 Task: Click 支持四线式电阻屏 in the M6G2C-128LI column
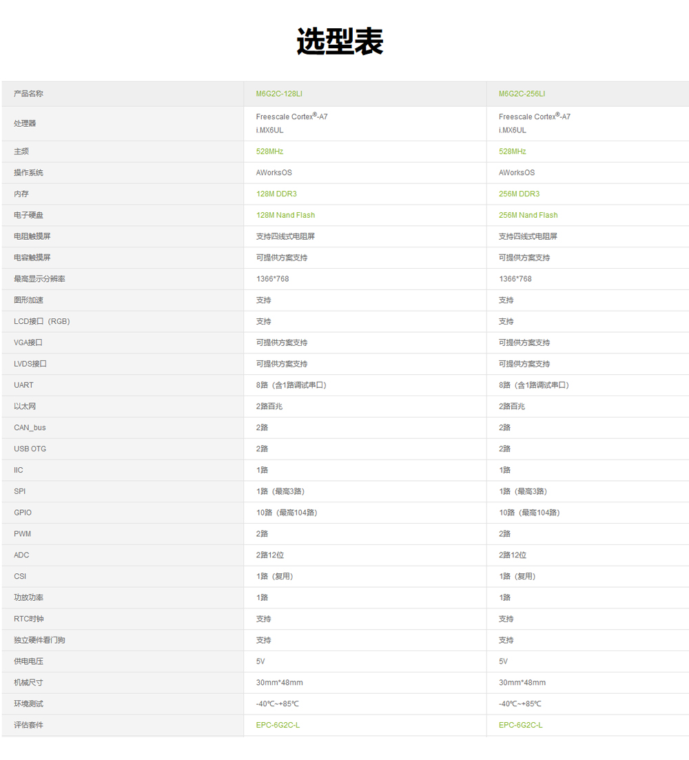coord(285,236)
